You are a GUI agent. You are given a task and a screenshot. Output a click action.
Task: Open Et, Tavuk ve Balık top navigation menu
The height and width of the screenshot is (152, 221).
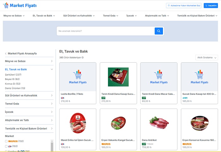pyautogui.click(x=44, y=16)
